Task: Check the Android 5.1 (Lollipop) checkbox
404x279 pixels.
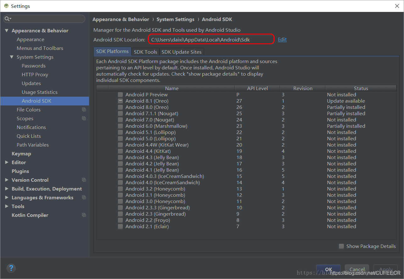Action: point(120,132)
